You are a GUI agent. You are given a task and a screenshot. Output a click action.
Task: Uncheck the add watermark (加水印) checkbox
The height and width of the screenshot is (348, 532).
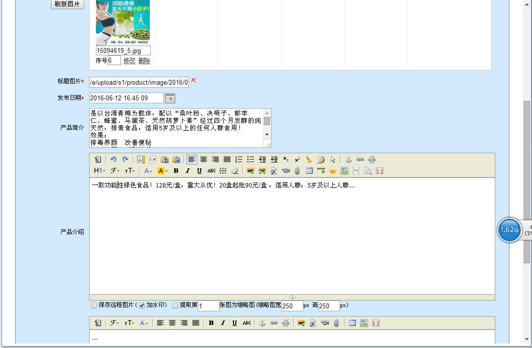click(142, 305)
